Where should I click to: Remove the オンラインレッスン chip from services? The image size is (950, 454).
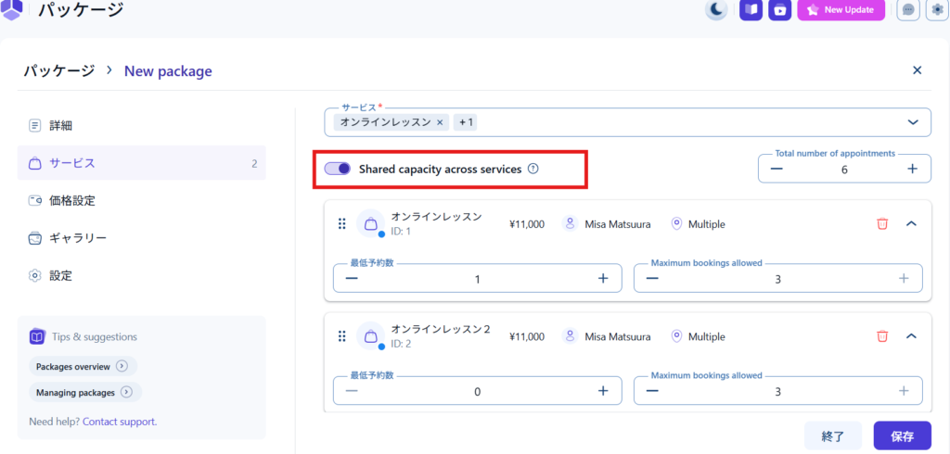point(440,122)
